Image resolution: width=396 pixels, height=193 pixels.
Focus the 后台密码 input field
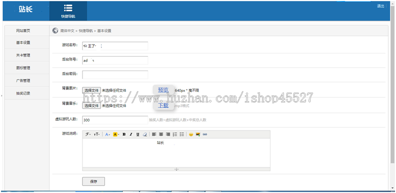point(115,75)
